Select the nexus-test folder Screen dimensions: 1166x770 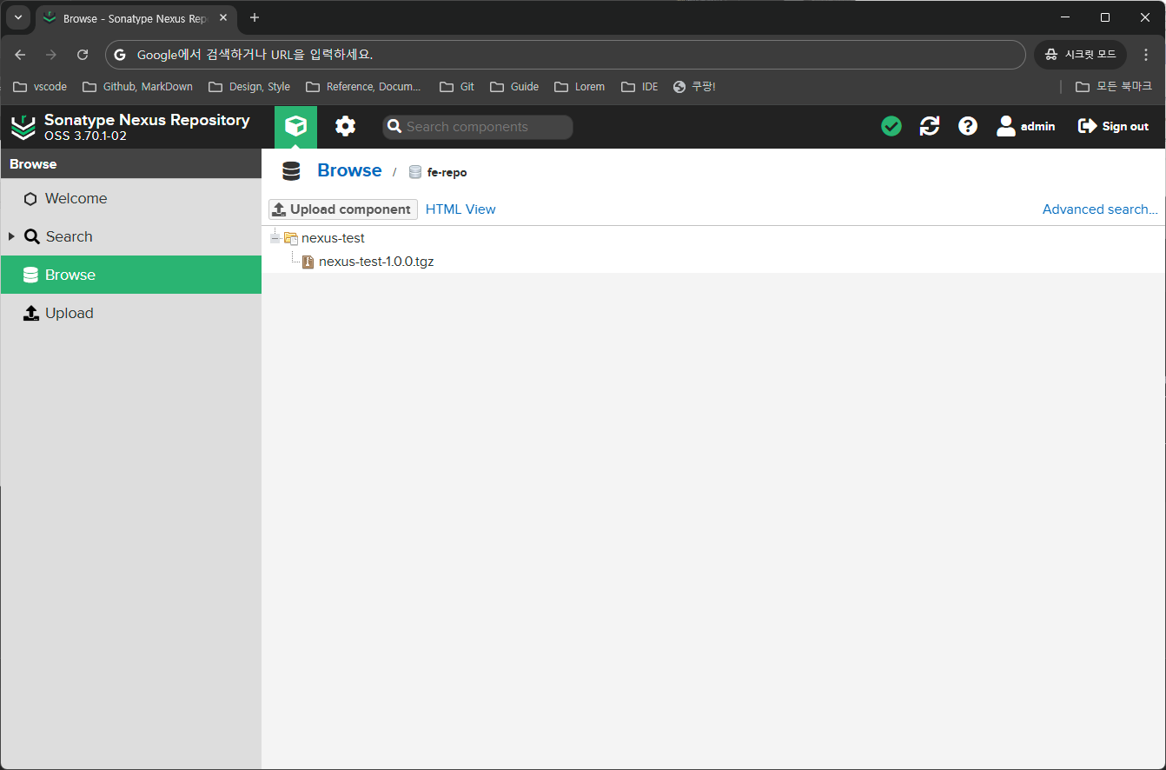pos(333,238)
